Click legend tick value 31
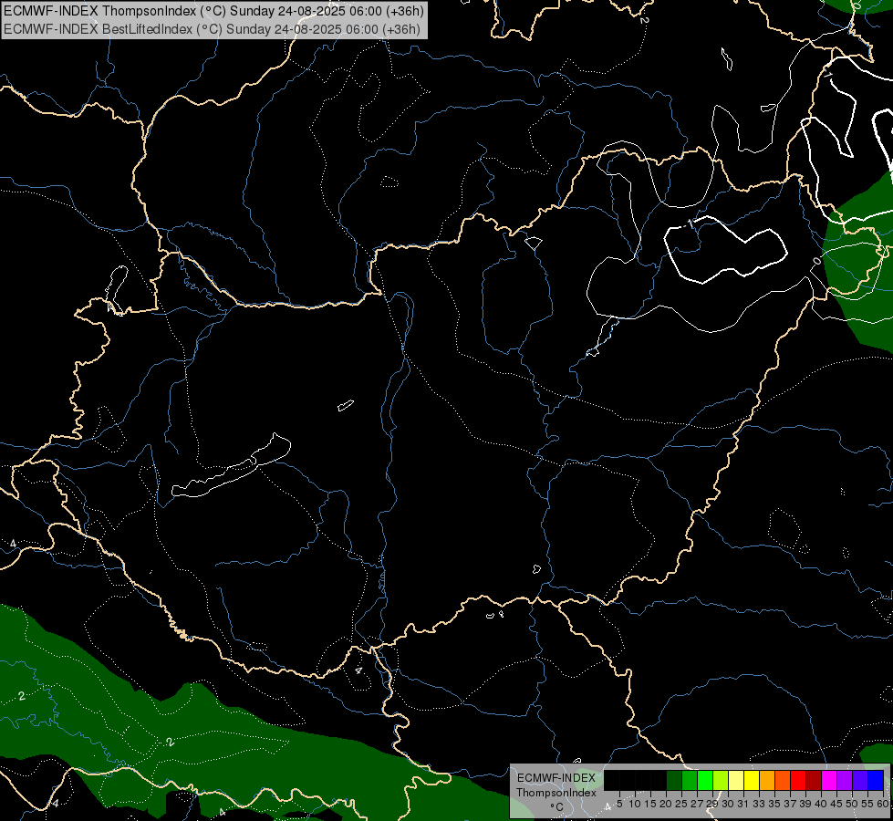The height and width of the screenshot is (821, 893). (x=743, y=804)
